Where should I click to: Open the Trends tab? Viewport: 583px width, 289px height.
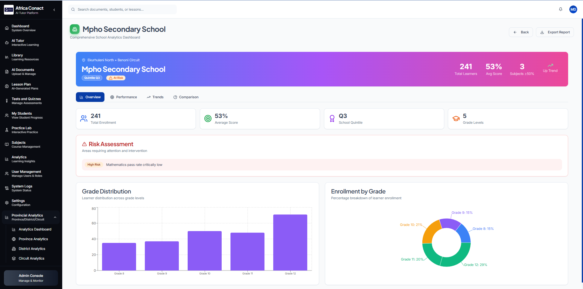click(x=155, y=97)
